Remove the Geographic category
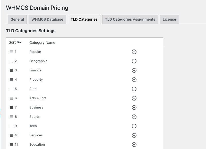This screenshot has width=206, height=149. tap(134, 61)
